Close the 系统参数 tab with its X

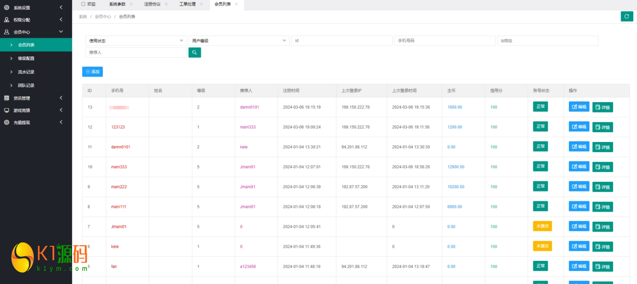pyautogui.click(x=131, y=4)
